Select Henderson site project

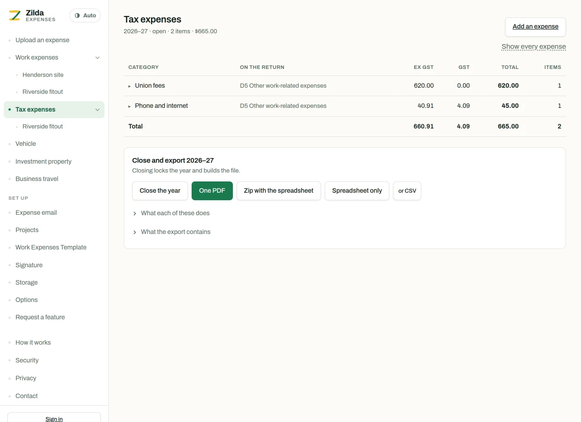point(43,75)
